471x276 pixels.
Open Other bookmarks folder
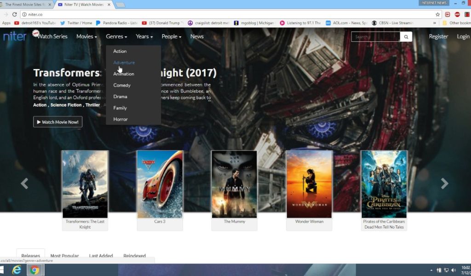click(456, 23)
